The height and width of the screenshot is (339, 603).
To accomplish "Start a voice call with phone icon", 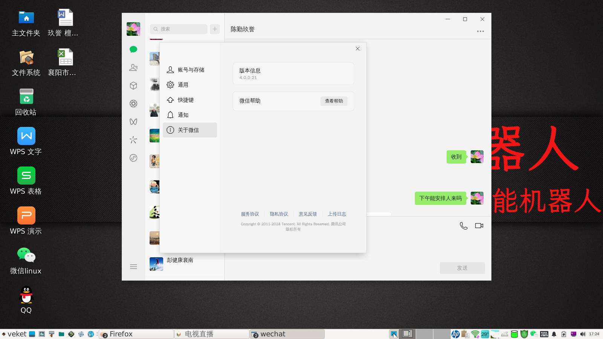I will pos(464,226).
